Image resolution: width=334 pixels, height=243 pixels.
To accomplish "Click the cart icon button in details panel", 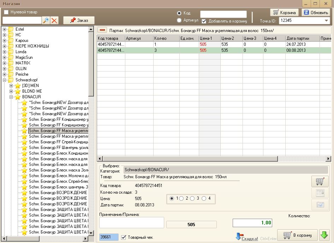I will coord(320,181).
